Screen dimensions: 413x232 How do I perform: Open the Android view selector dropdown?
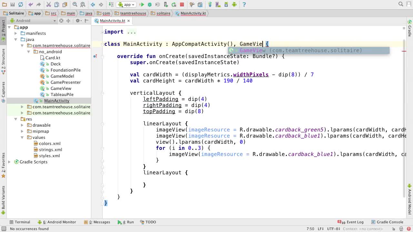32,21
